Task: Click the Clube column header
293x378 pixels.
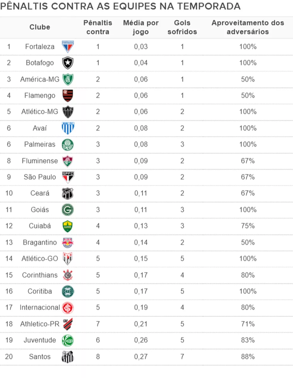Action: coord(40,27)
